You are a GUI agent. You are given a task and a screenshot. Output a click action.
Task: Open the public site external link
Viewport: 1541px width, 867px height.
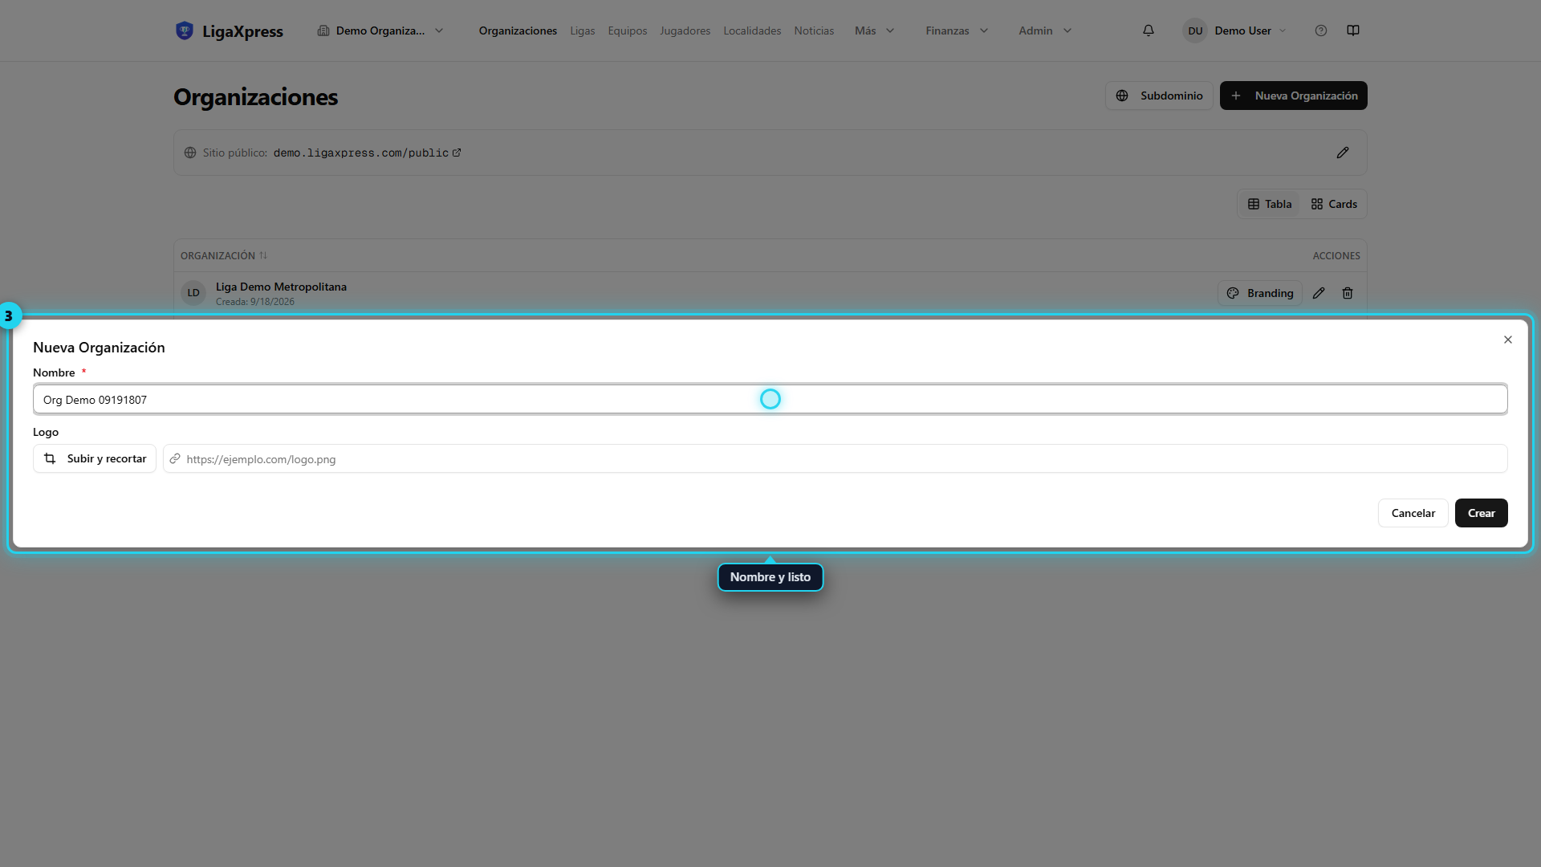tap(457, 153)
